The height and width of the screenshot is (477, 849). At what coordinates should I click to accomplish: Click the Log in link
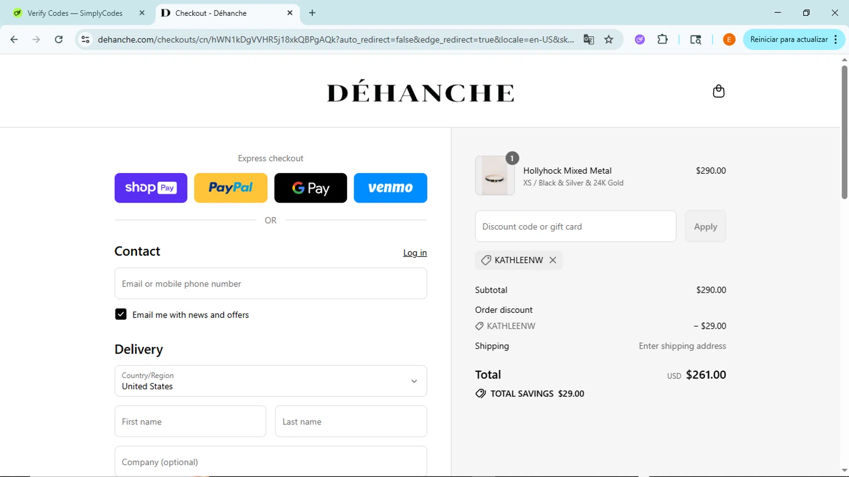(415, 253)
